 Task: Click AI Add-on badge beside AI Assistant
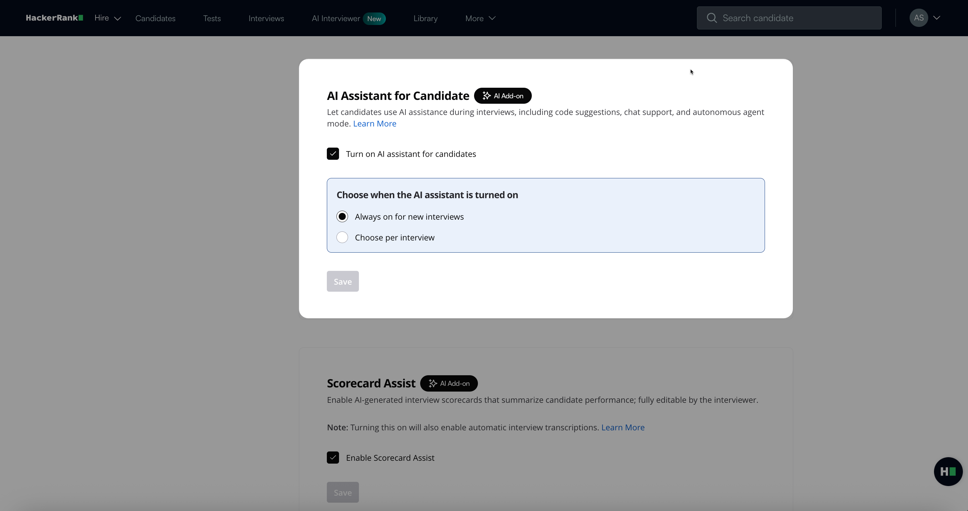pyautogui.click(x=502, y=96)
